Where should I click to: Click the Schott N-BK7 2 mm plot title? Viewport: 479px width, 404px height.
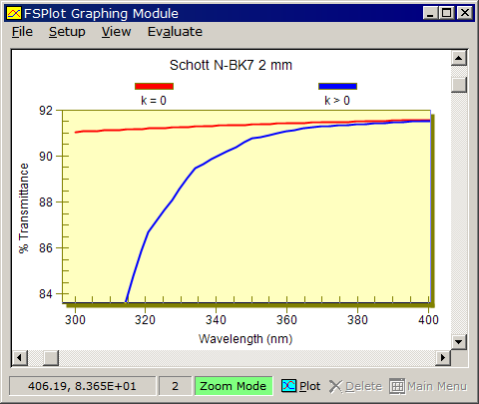tap(231, 65)
